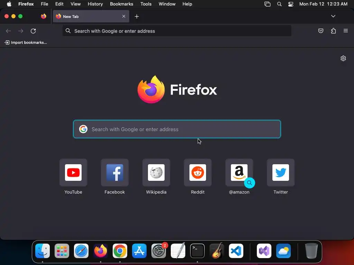Open the File menu
This screenshot has width=354, height=265.
[x=45, y=4]
